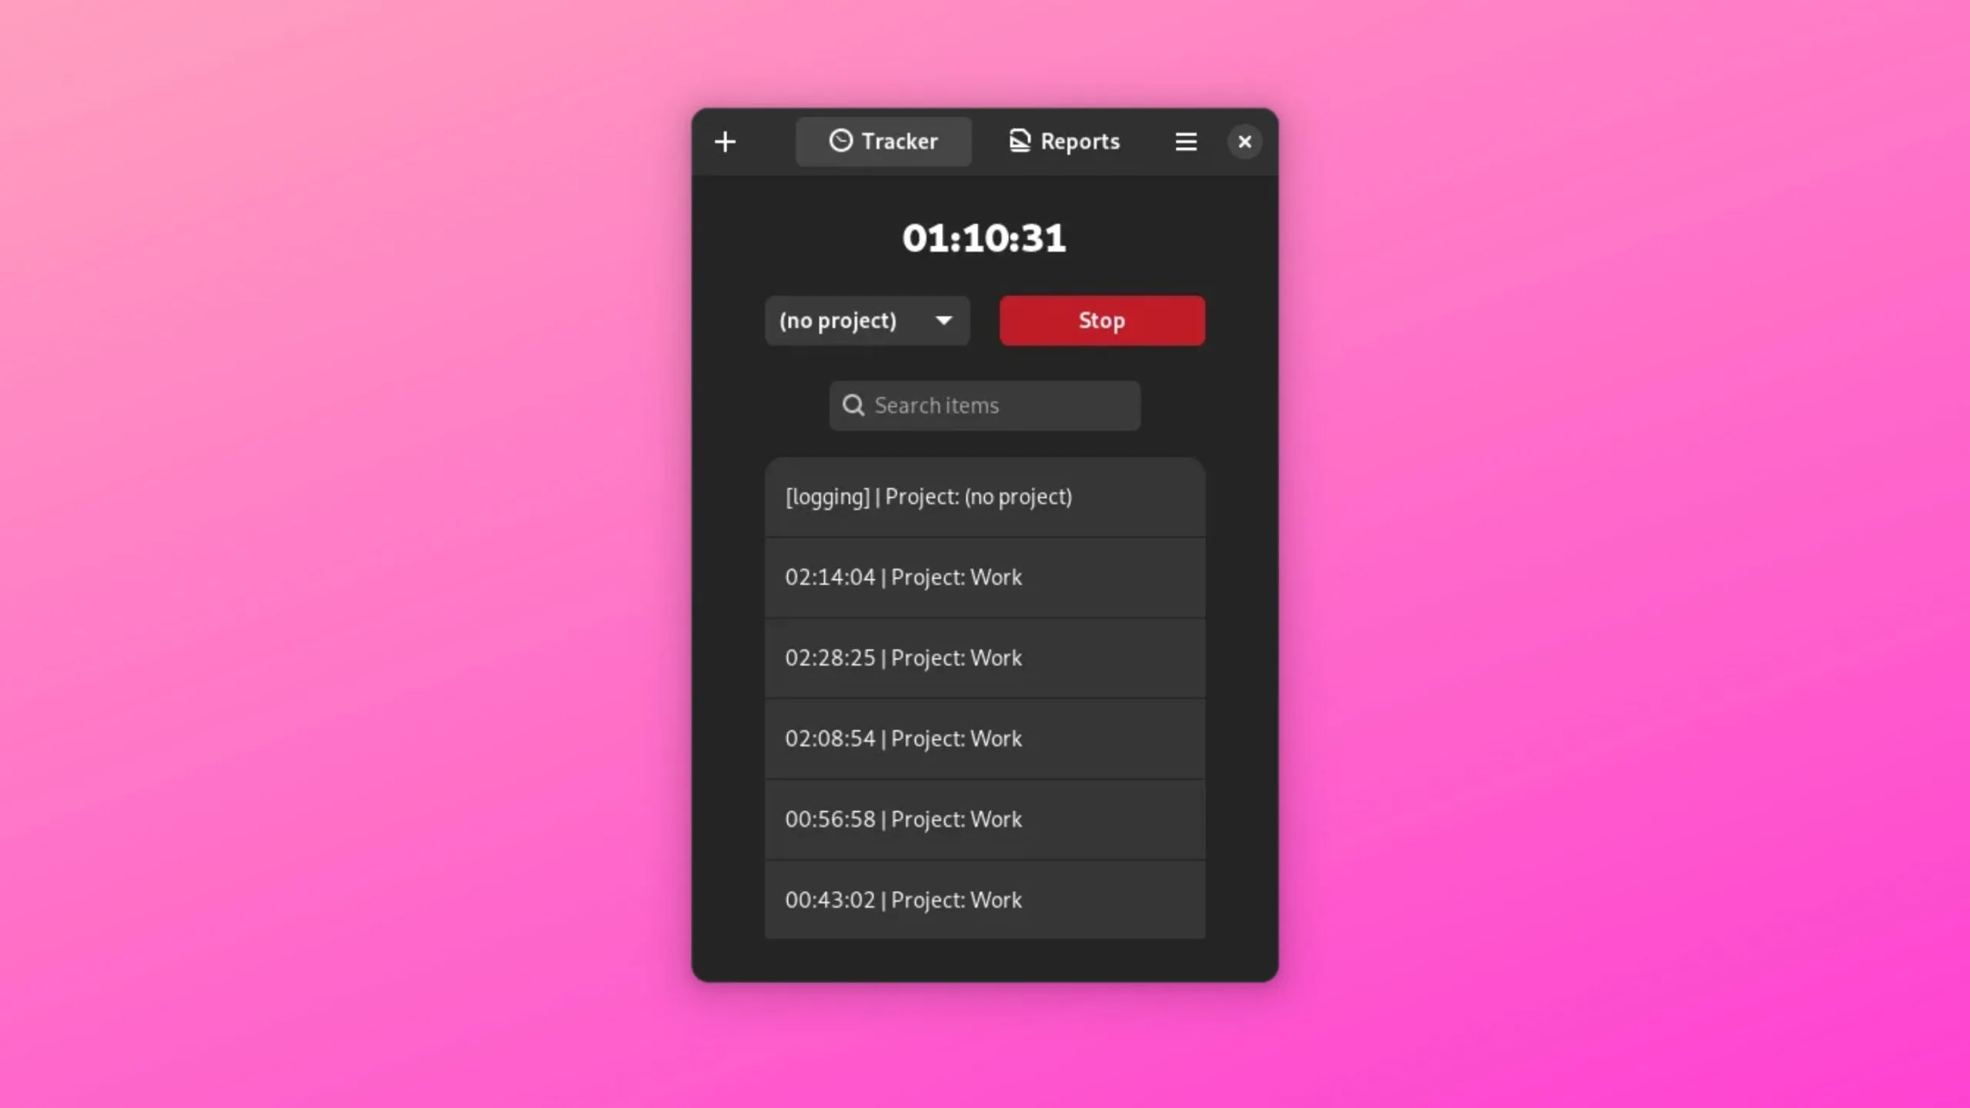1970x1108 pixels.
Task: Click the timer clock icon in Tracker tab
Action: [x=839, y=141]
